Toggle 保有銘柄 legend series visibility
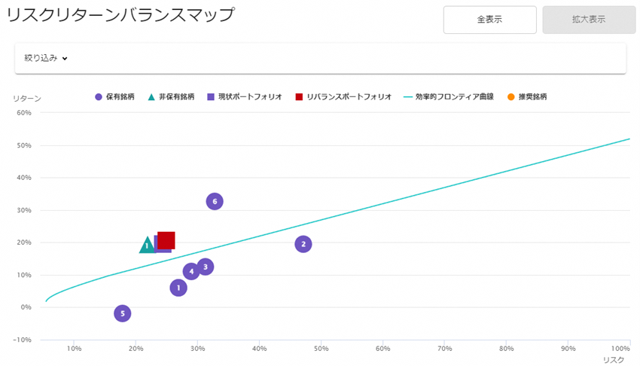The height and width of the screenshot is (366, 640). tap(114, 96)
